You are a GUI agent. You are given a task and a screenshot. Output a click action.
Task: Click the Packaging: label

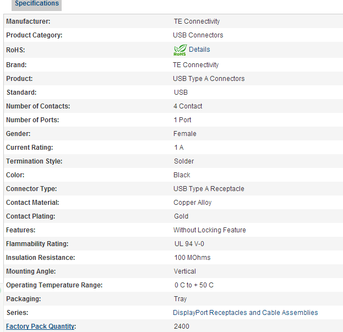pos(24,299)
